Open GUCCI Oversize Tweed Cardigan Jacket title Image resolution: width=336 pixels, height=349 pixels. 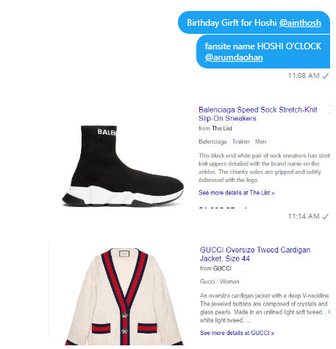pos(255,254)
